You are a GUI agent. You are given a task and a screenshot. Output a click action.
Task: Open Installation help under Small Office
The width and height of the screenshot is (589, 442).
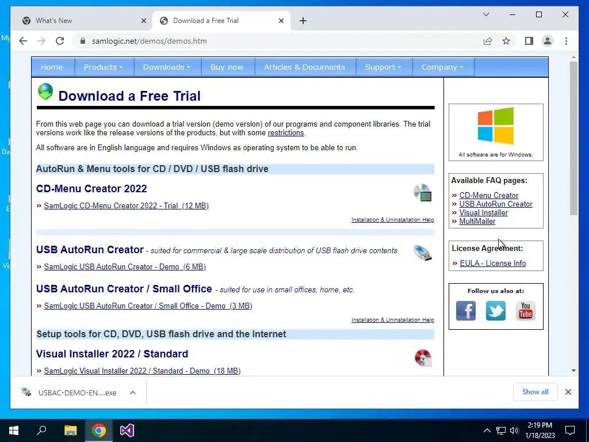coord(392,319)
